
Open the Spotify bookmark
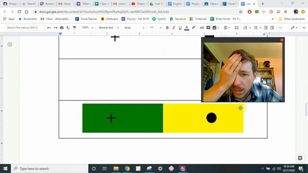[159, 19]
